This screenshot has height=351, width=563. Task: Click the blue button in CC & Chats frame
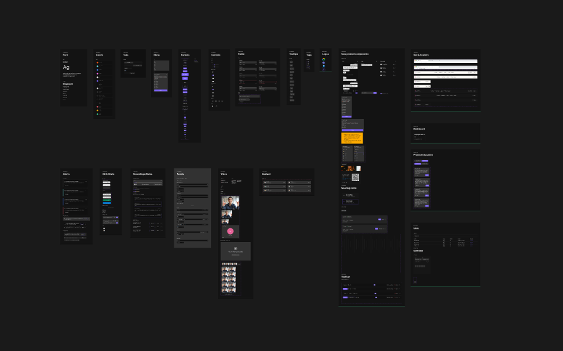click(107, 203)
